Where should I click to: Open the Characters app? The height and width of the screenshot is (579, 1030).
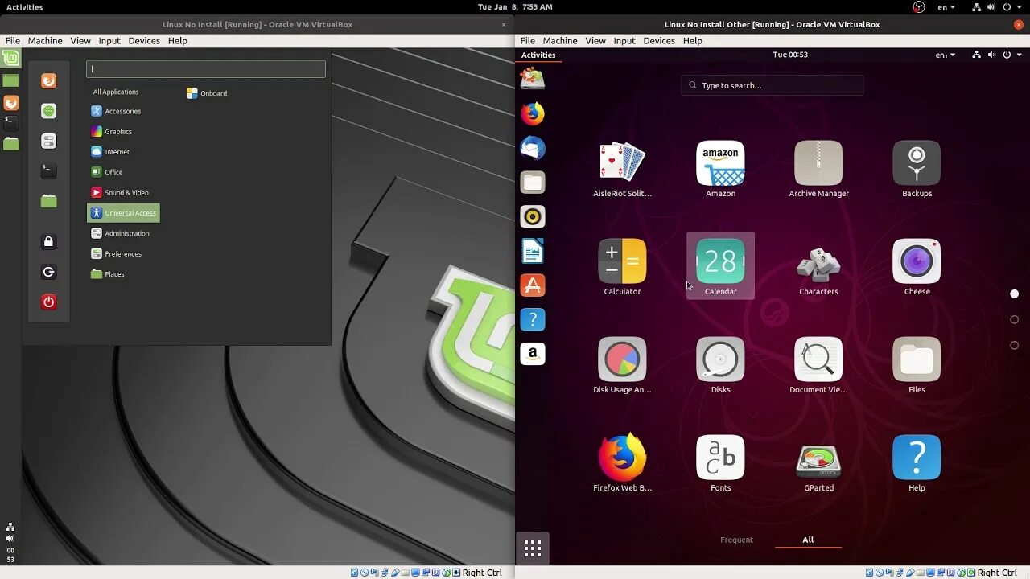pos(818,267)
